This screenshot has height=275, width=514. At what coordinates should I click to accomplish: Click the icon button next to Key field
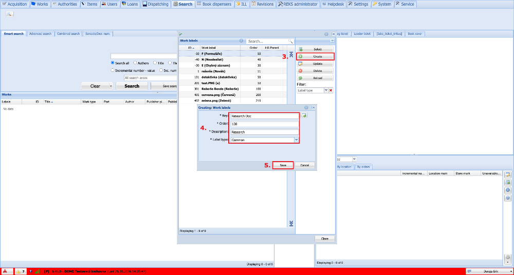pyautogui.click(x=304, y=115)
